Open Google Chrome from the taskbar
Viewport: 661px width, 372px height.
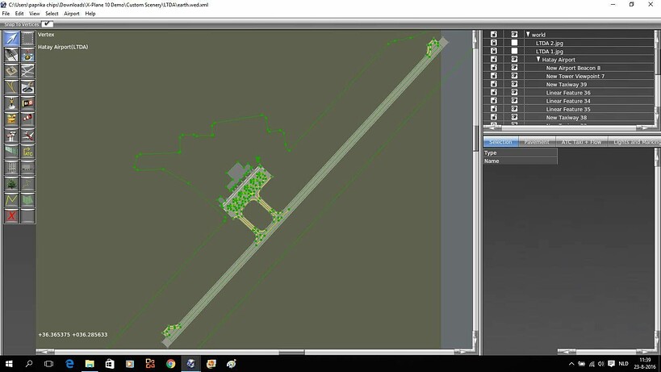(x=171, y=364)
